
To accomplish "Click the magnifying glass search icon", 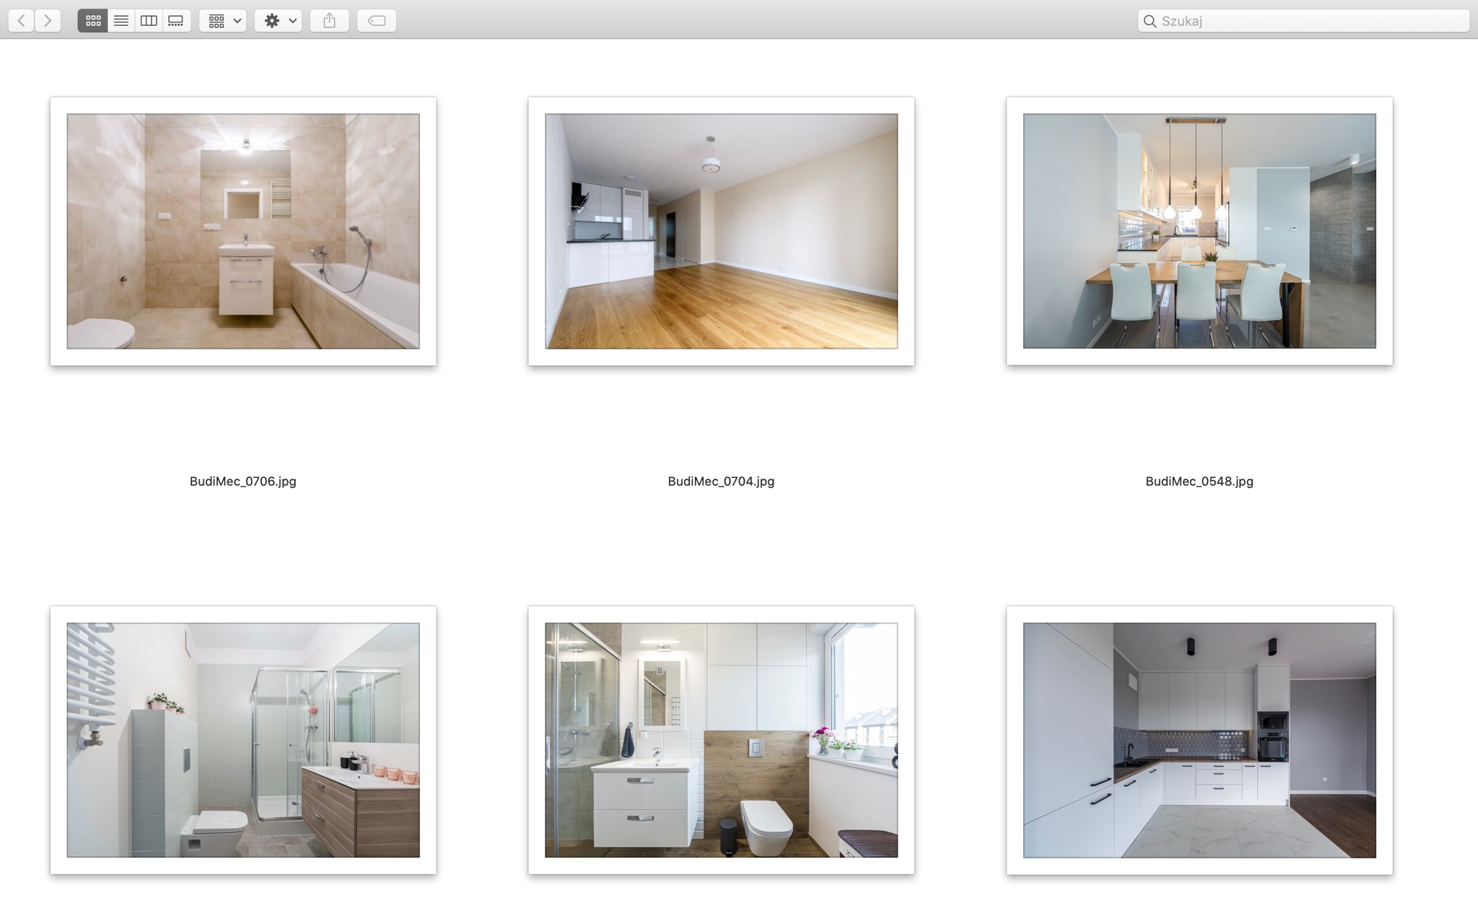I will [x=1150, y=21].
